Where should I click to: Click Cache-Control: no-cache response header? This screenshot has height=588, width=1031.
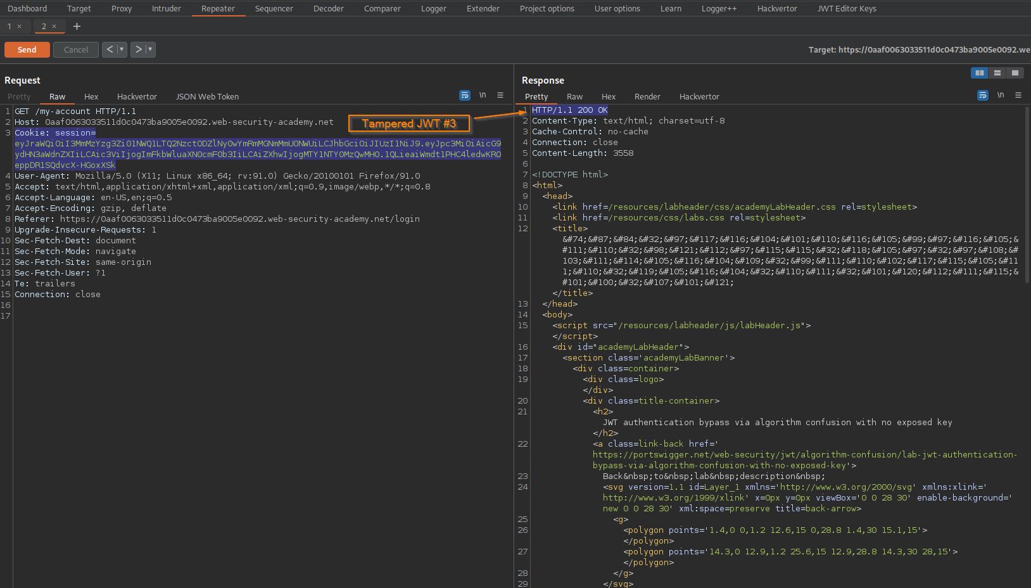coord(590,131)
